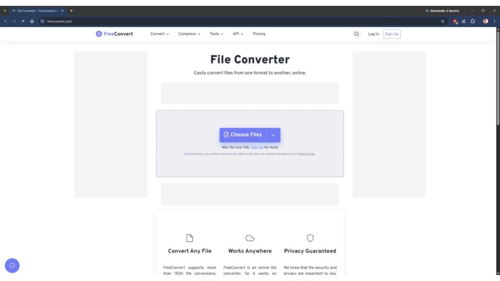Click the site information icon in address bar
This screenshot has height=281, width=500.
tap(42, 21)
